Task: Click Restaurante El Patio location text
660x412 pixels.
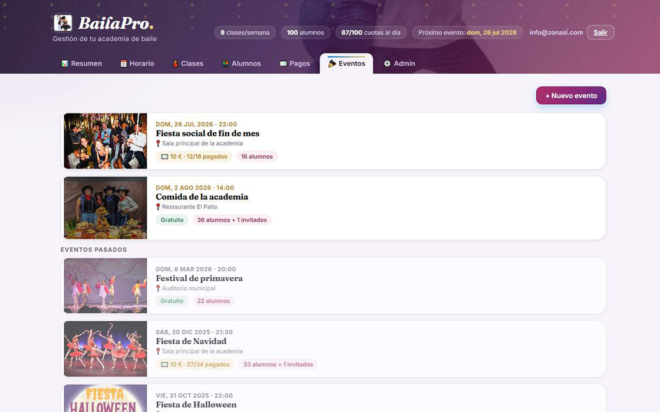Action: [x=190, y=207]
